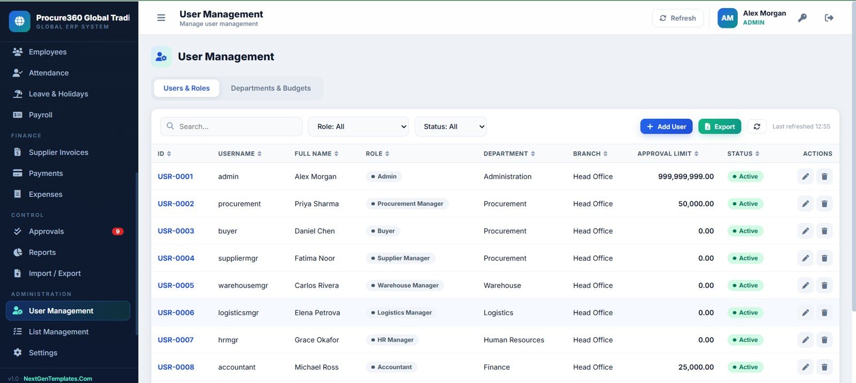Image resolution: width=856 pixels, height=383 pixels.
Task: Click the Procurement Manager role badge
Action: 407,204
